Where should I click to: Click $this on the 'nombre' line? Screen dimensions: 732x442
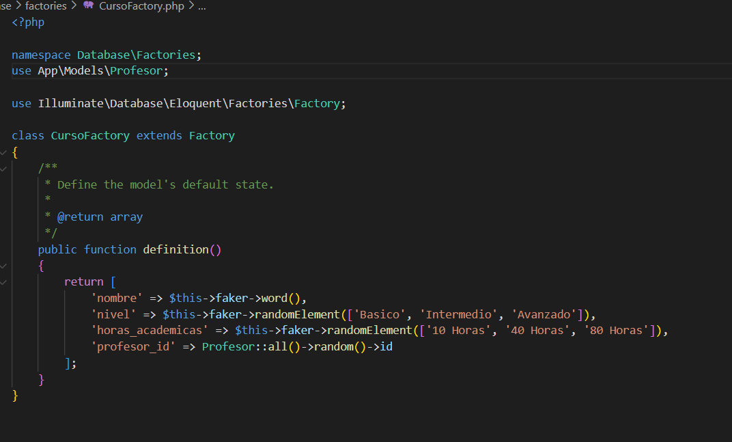[x=185, y=298]
